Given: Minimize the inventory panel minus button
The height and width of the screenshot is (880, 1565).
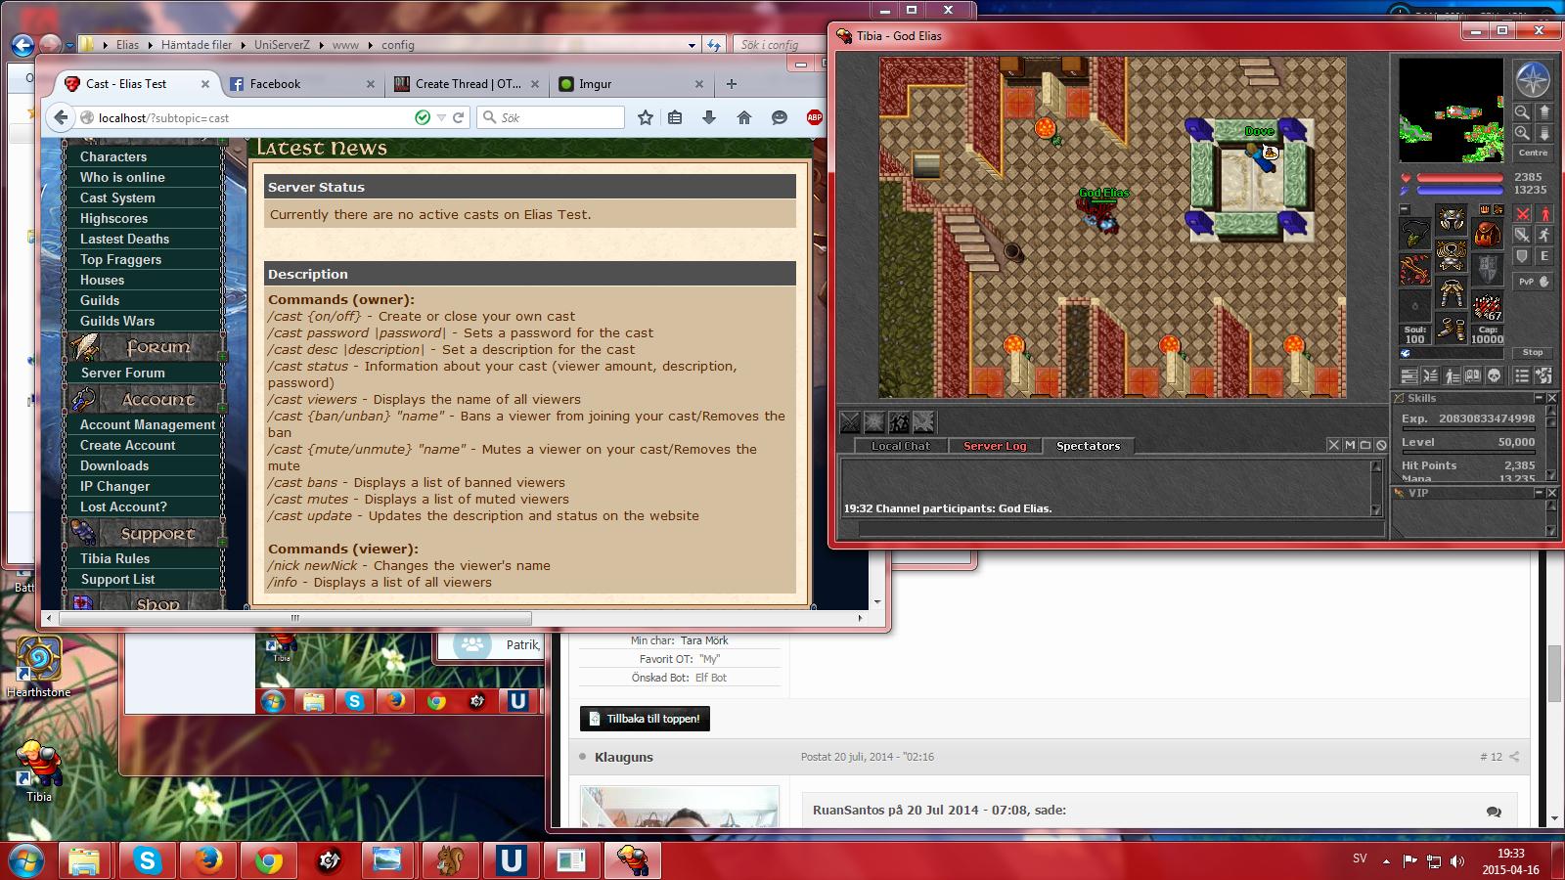Looking at the screenshot, I should pos(1405,209).
